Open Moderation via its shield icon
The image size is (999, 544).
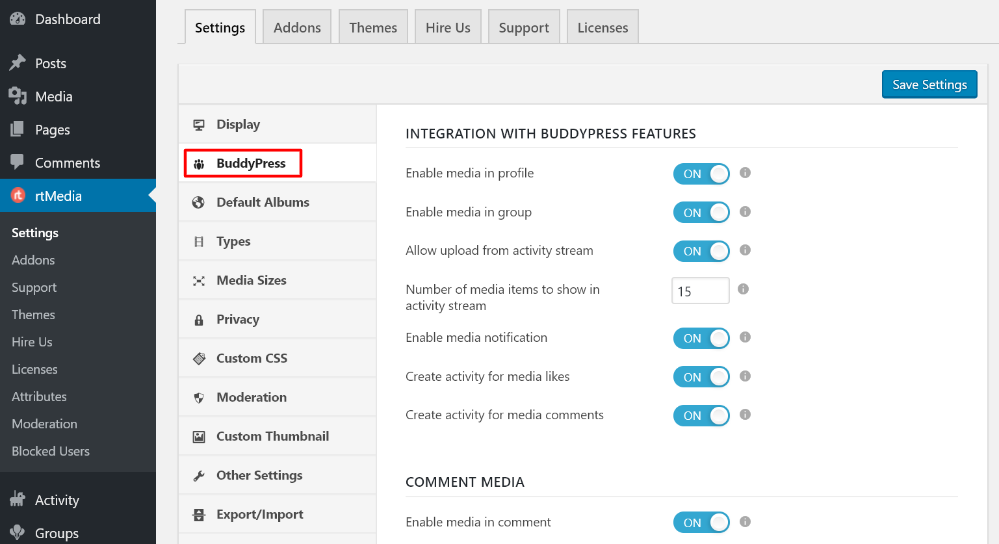[x=198, y=396]
